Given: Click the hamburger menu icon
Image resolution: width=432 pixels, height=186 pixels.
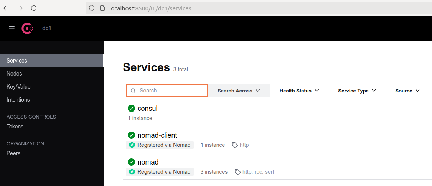Looking at the screenshot, I should pos(12,28).
